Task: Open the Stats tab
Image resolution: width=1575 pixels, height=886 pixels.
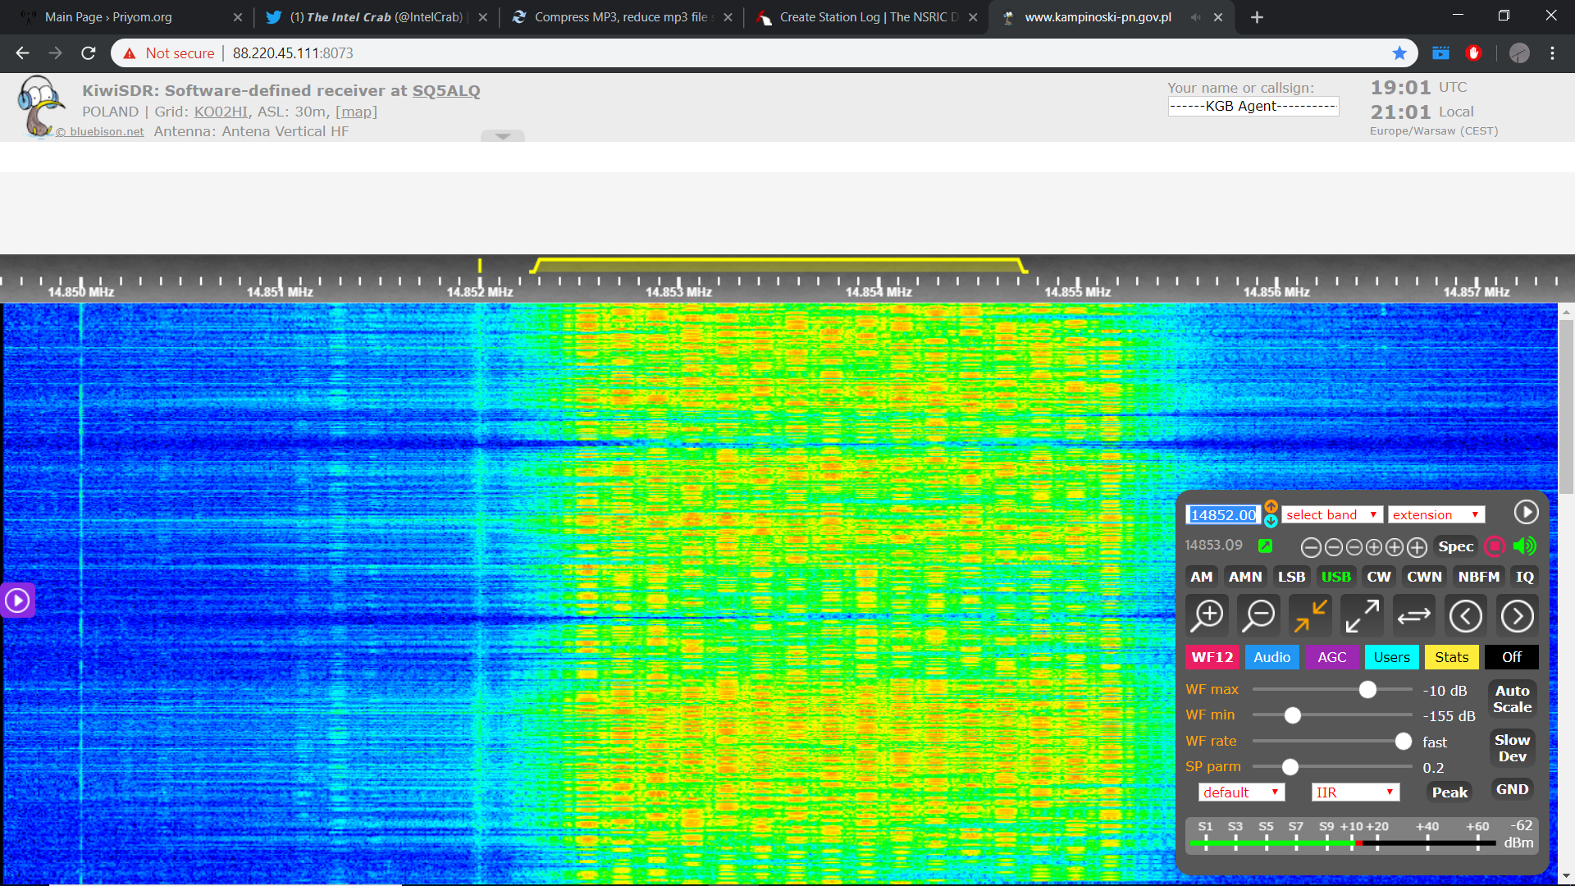Action: 1451,657
